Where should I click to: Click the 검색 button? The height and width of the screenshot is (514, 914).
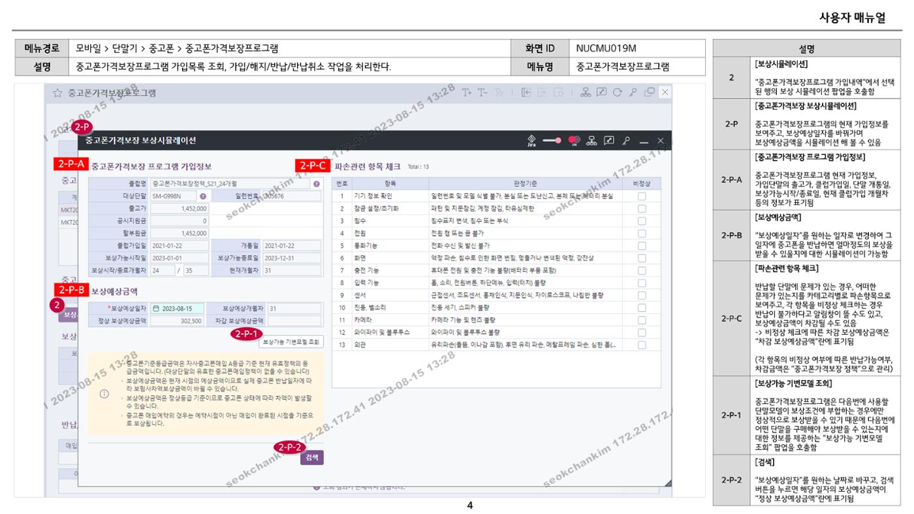click(x=311, y=458)
